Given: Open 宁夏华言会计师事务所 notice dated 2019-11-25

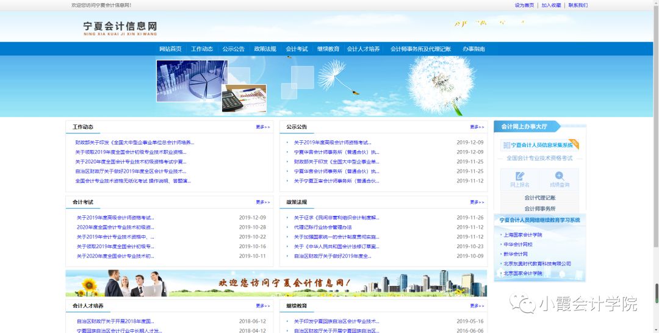Looking at the screenshot, I should [x=336, y=171].
